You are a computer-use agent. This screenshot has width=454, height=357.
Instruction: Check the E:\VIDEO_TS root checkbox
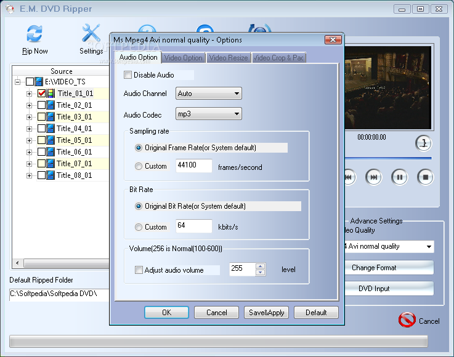click(x=30, y=82)
